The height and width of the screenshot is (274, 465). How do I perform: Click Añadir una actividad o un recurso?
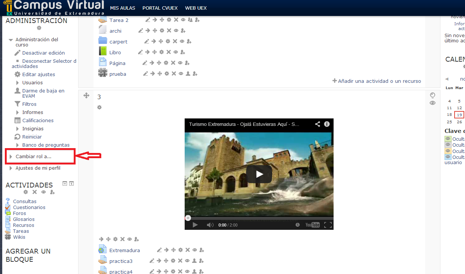coord(377,81)
